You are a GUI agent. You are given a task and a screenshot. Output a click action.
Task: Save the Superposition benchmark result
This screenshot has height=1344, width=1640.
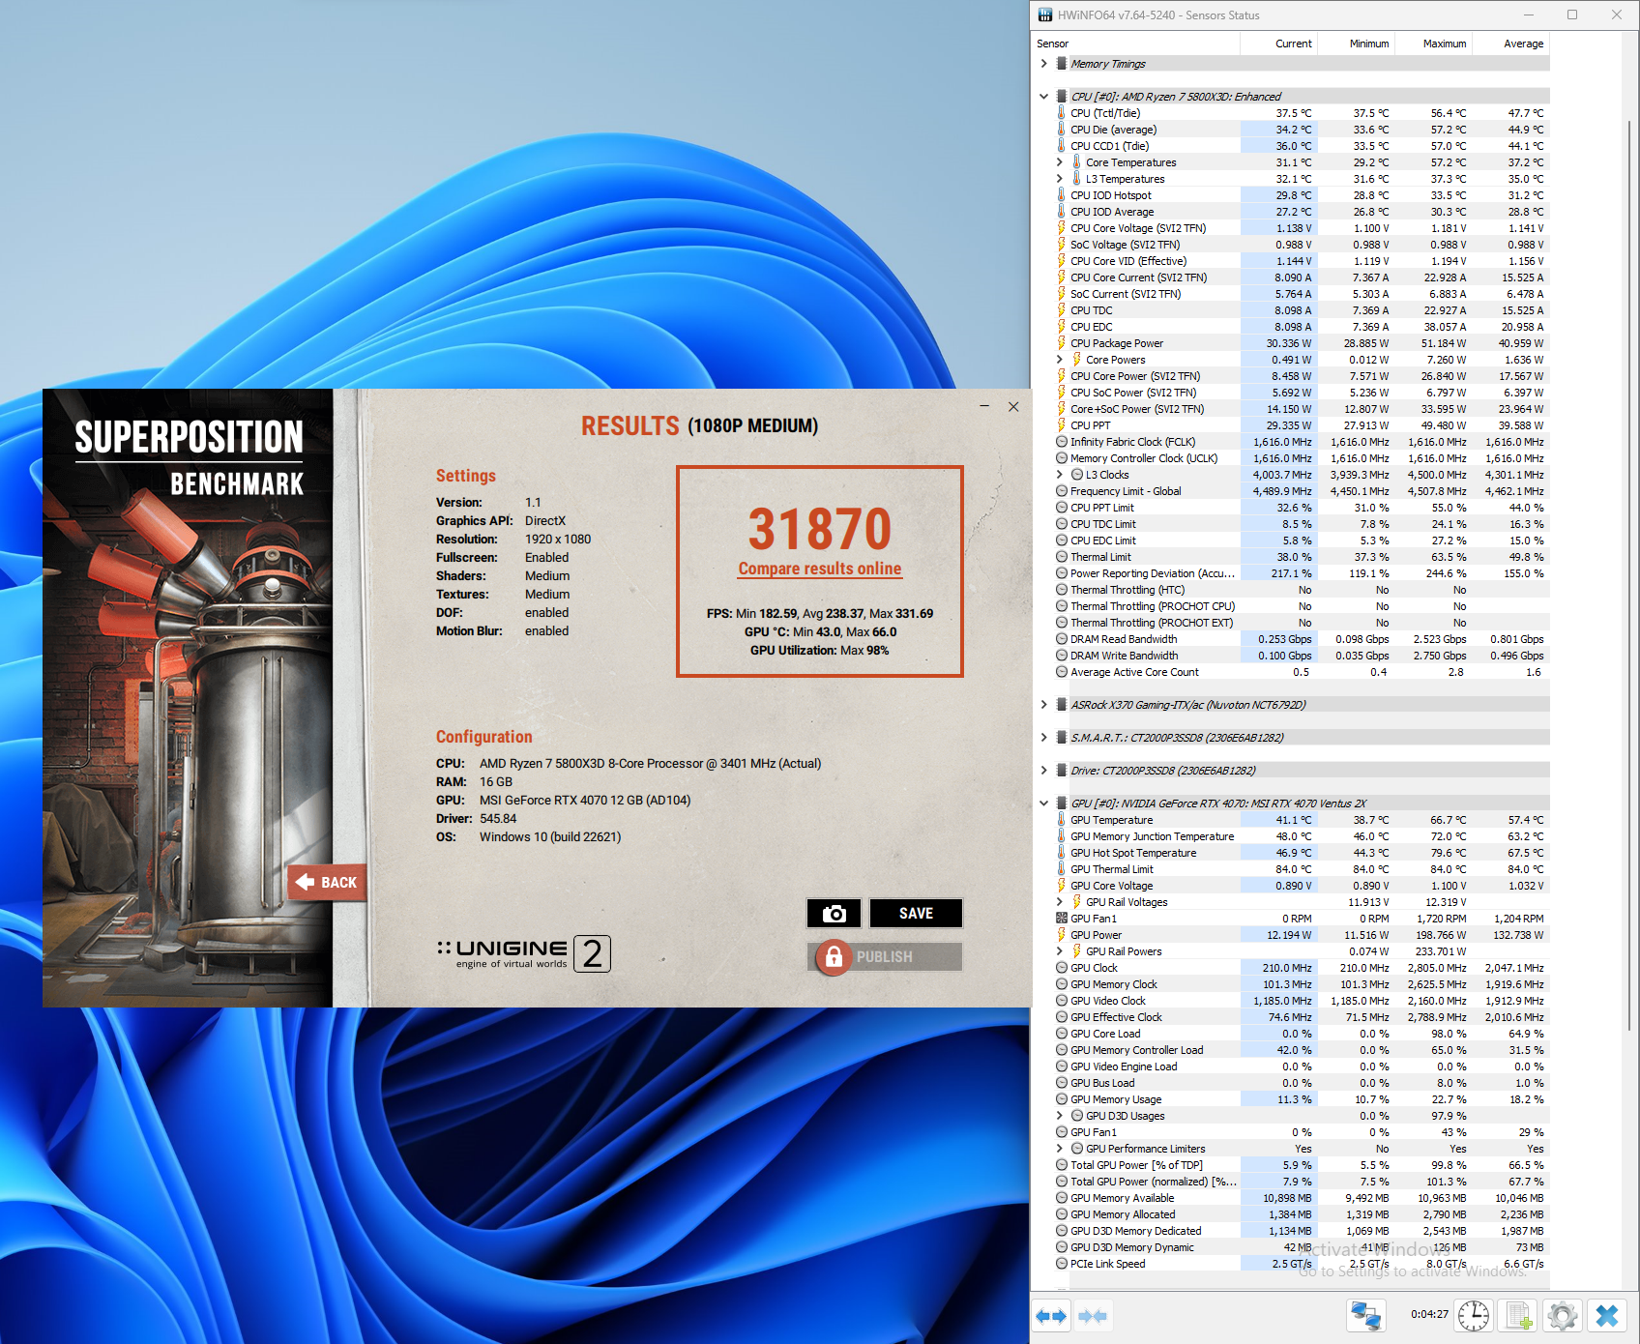[916, 913]
